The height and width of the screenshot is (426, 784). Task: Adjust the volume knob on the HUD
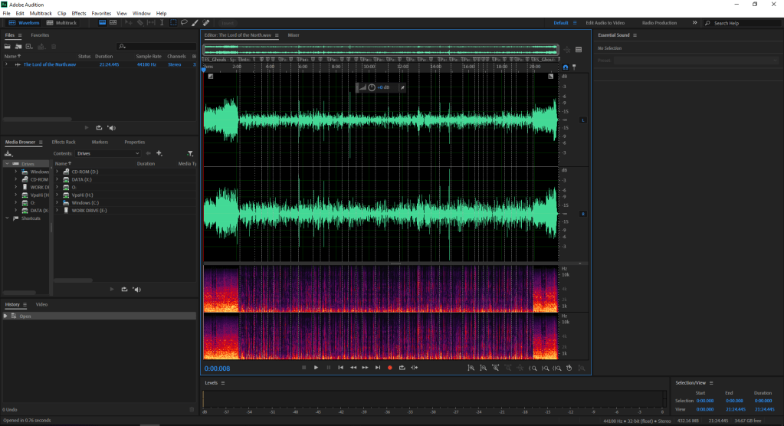(372, 87)
